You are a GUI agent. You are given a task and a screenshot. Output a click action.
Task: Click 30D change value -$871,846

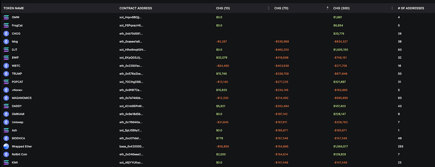point(341,74)
